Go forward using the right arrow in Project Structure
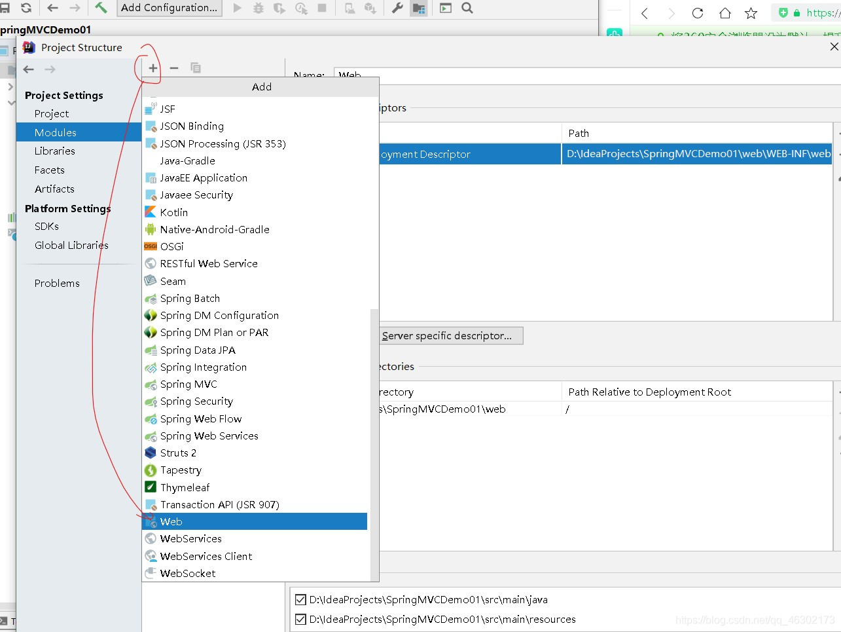The image size is (841, 632). click(50, 69)
